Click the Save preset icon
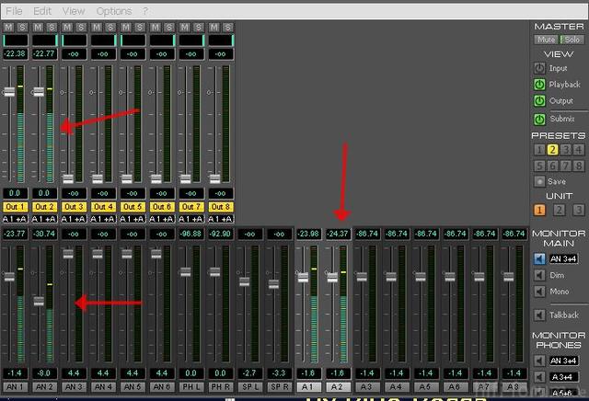This screenshot has height=401, width=589. [539, 181]
